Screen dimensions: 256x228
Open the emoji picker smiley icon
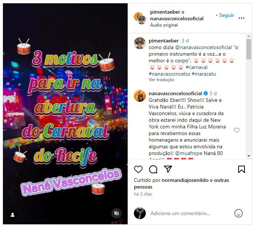point(239,213)
